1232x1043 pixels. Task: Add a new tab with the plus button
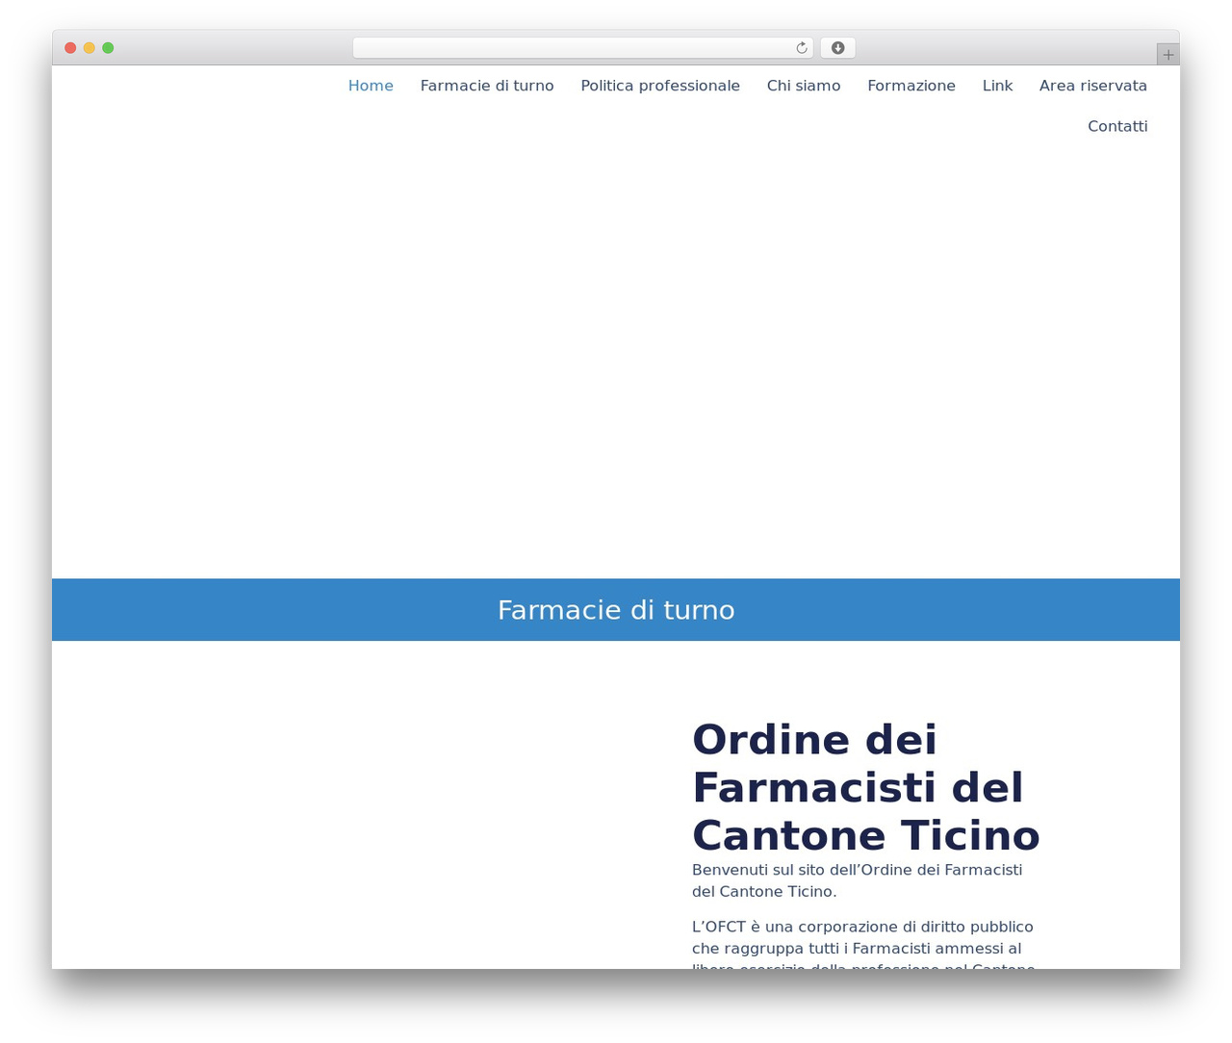tap(1168, 55)
